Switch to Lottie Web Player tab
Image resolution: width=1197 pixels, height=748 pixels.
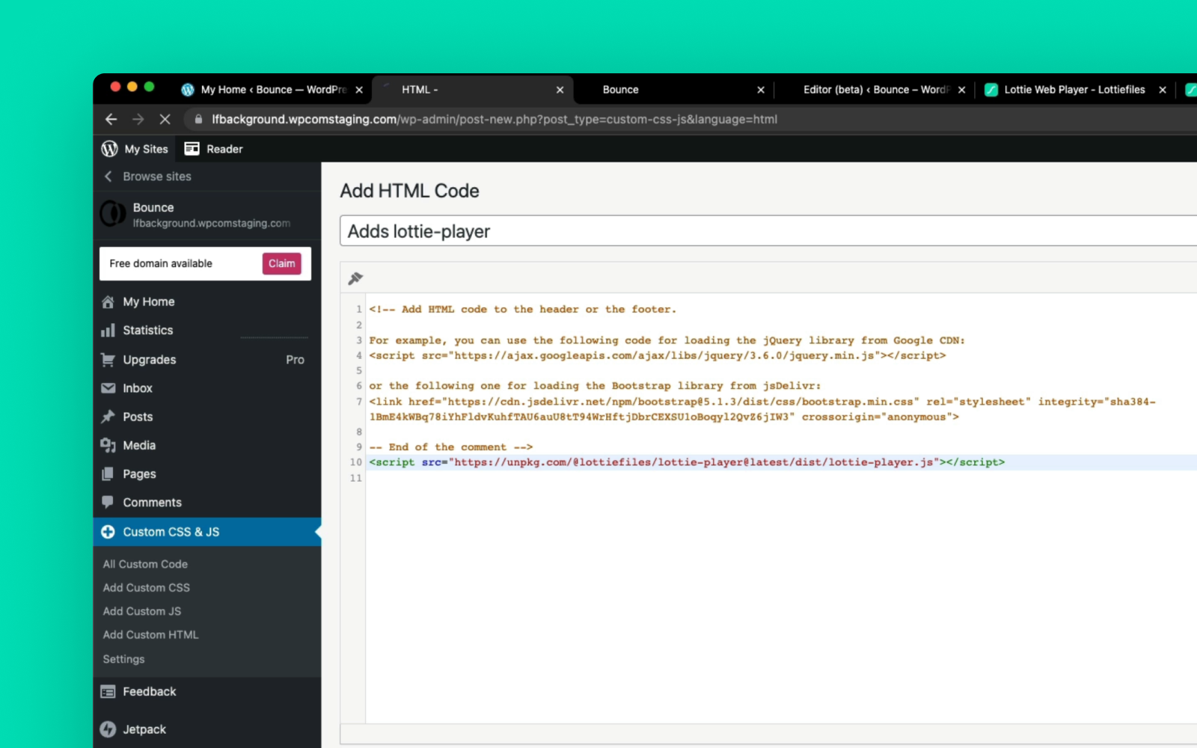coord(1074,90)
